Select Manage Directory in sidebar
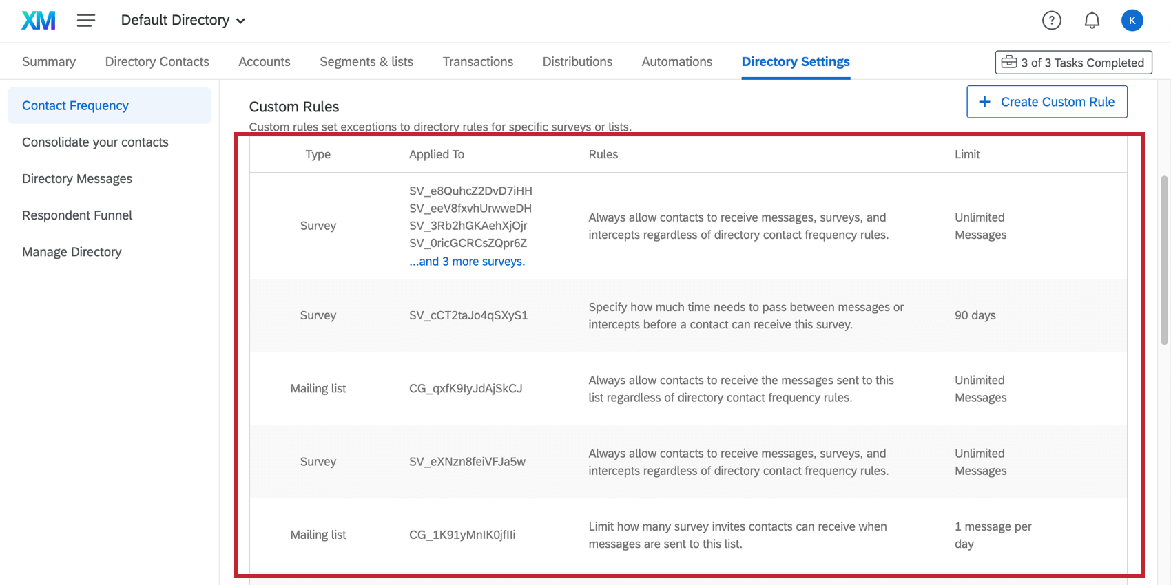Screen dimensions: 1171x585 click(72, 252)
